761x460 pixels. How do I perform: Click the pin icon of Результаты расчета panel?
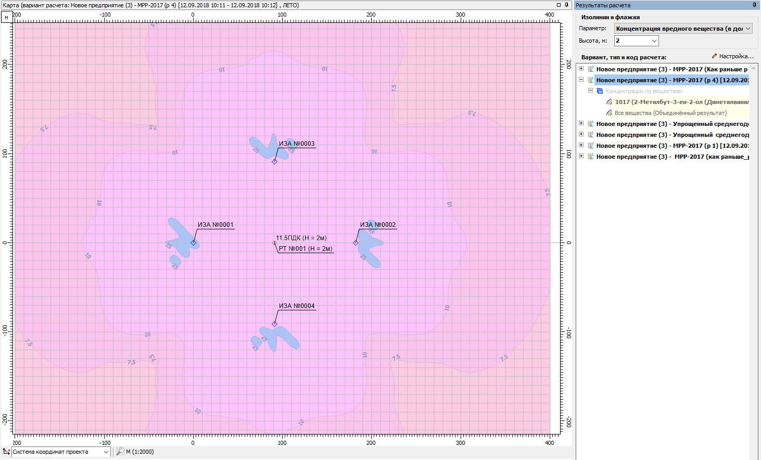754,5
